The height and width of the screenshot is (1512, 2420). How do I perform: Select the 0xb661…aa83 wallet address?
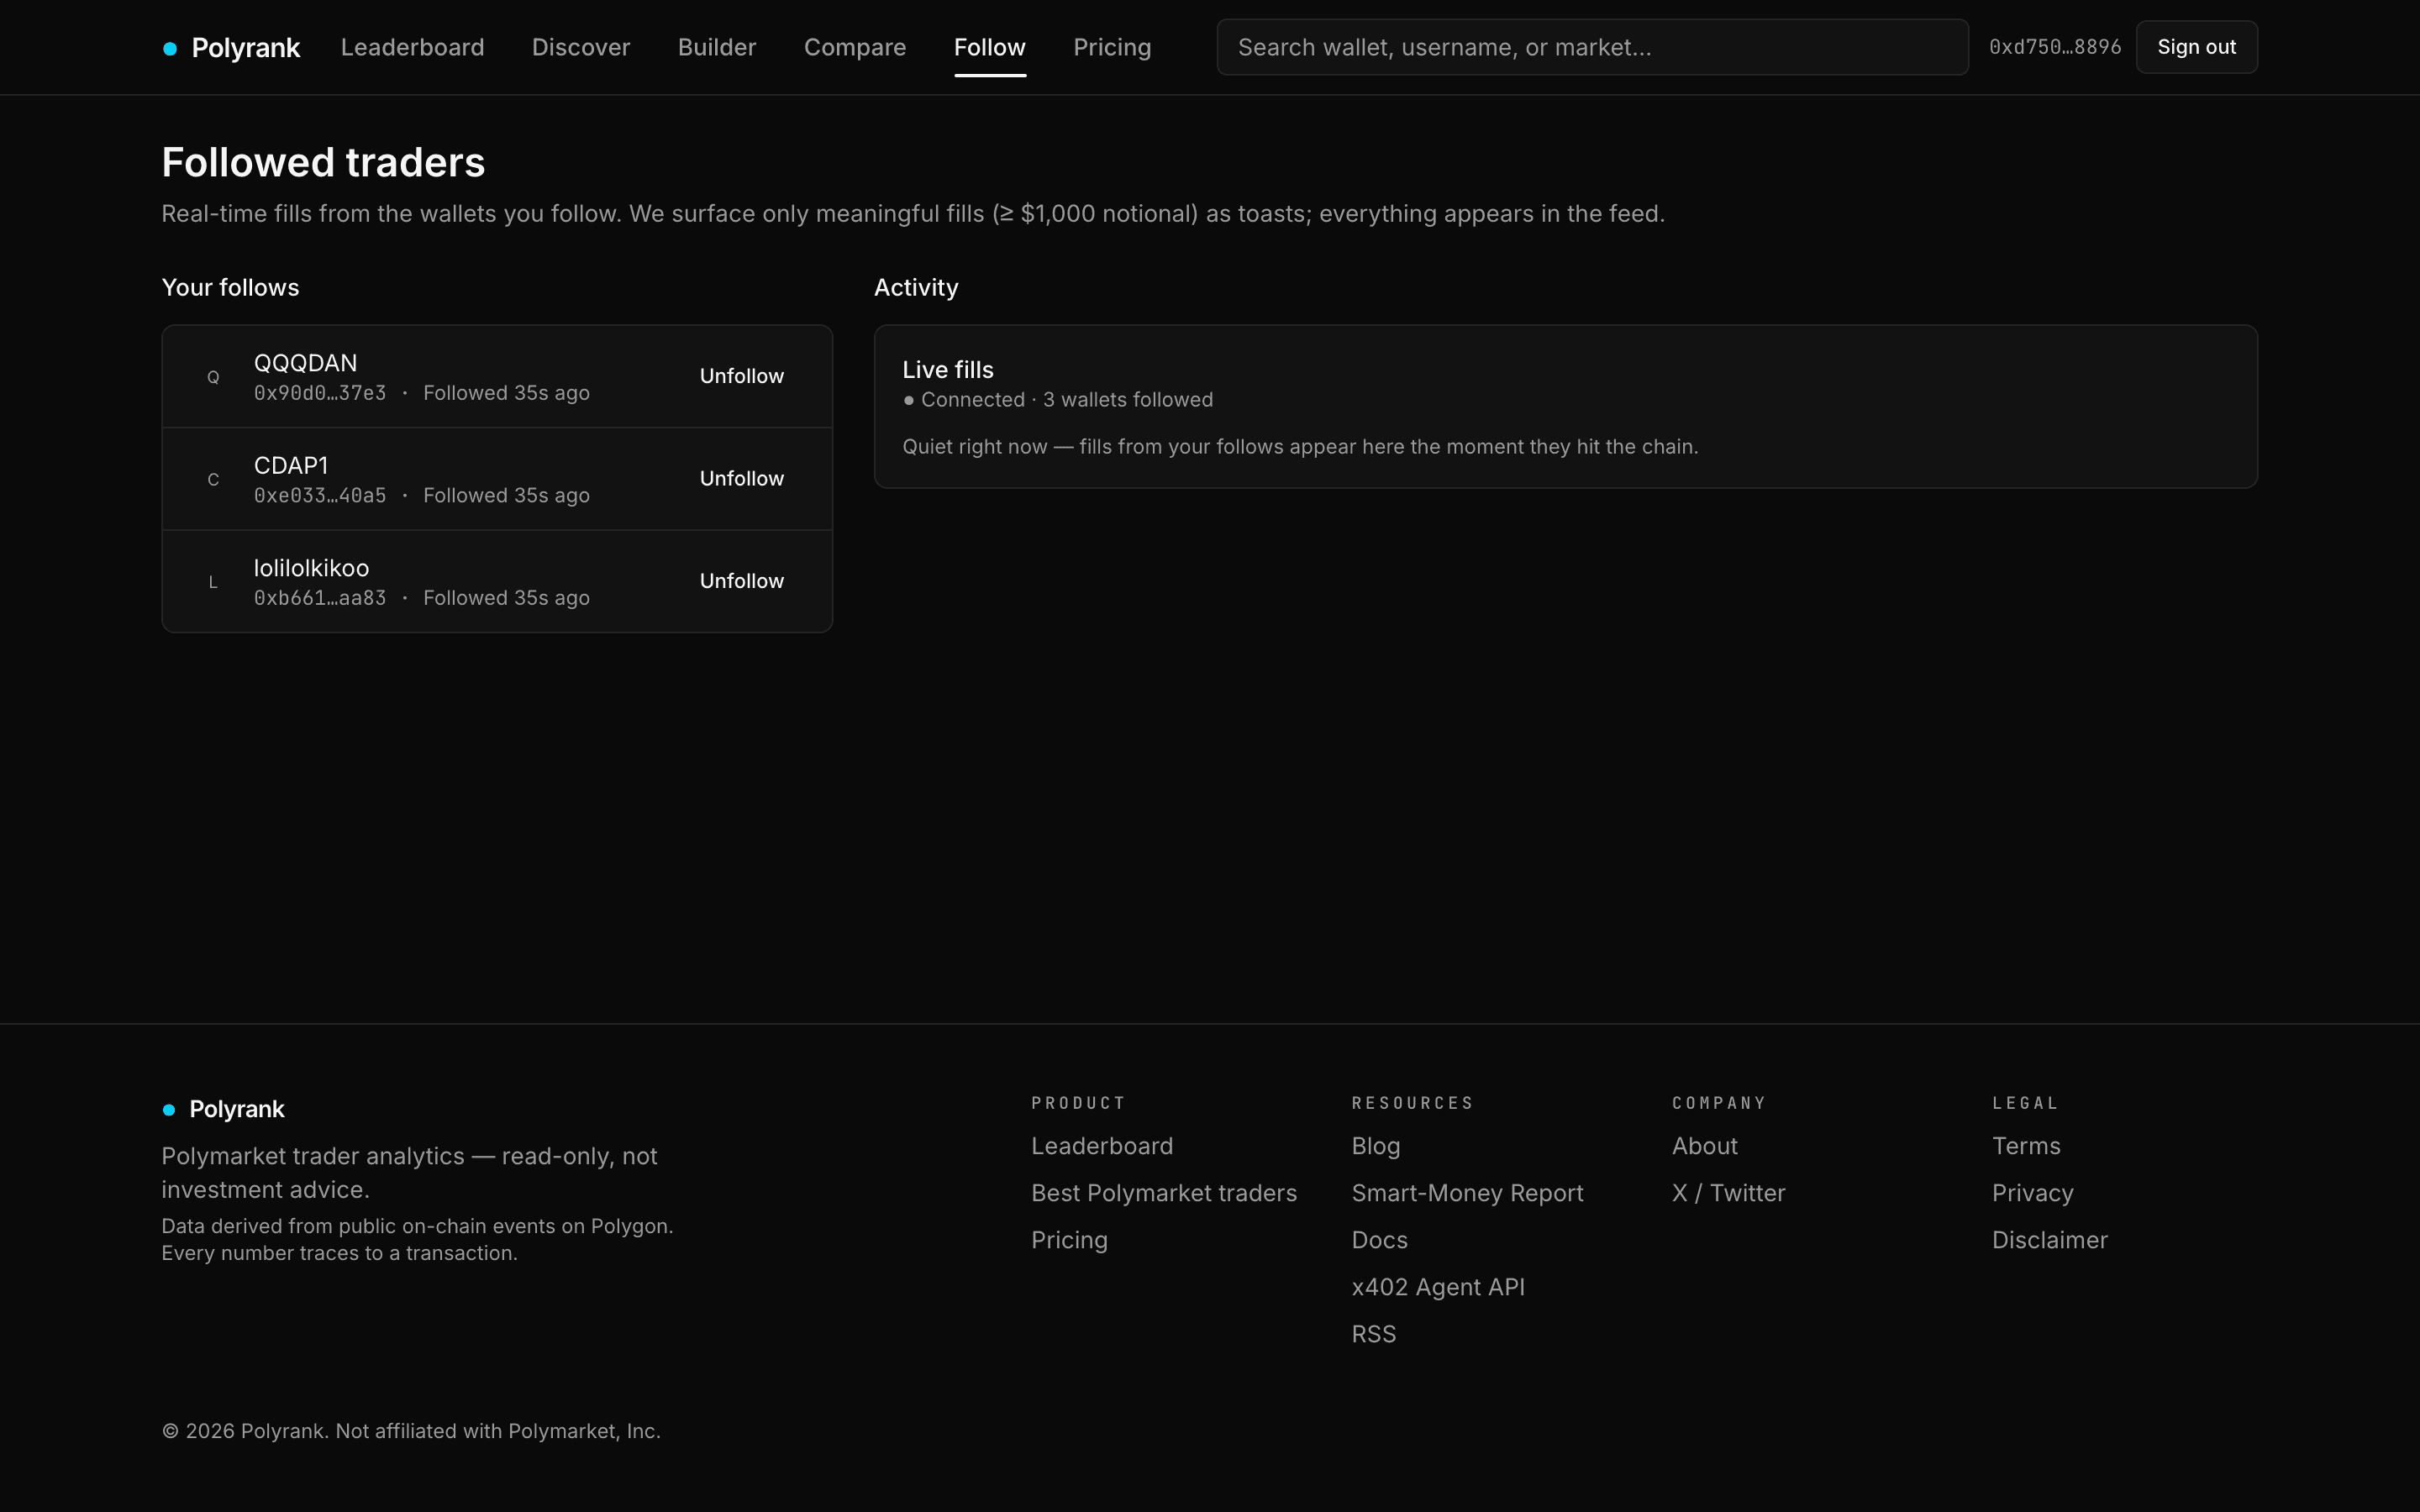click(320, 598)
